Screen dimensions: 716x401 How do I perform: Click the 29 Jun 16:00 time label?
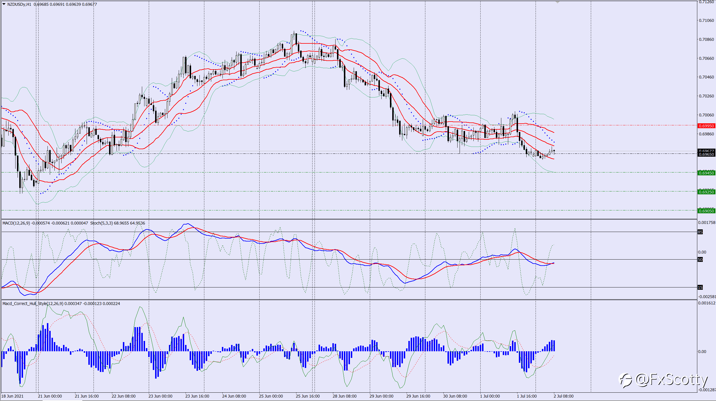tap(418, 396)
